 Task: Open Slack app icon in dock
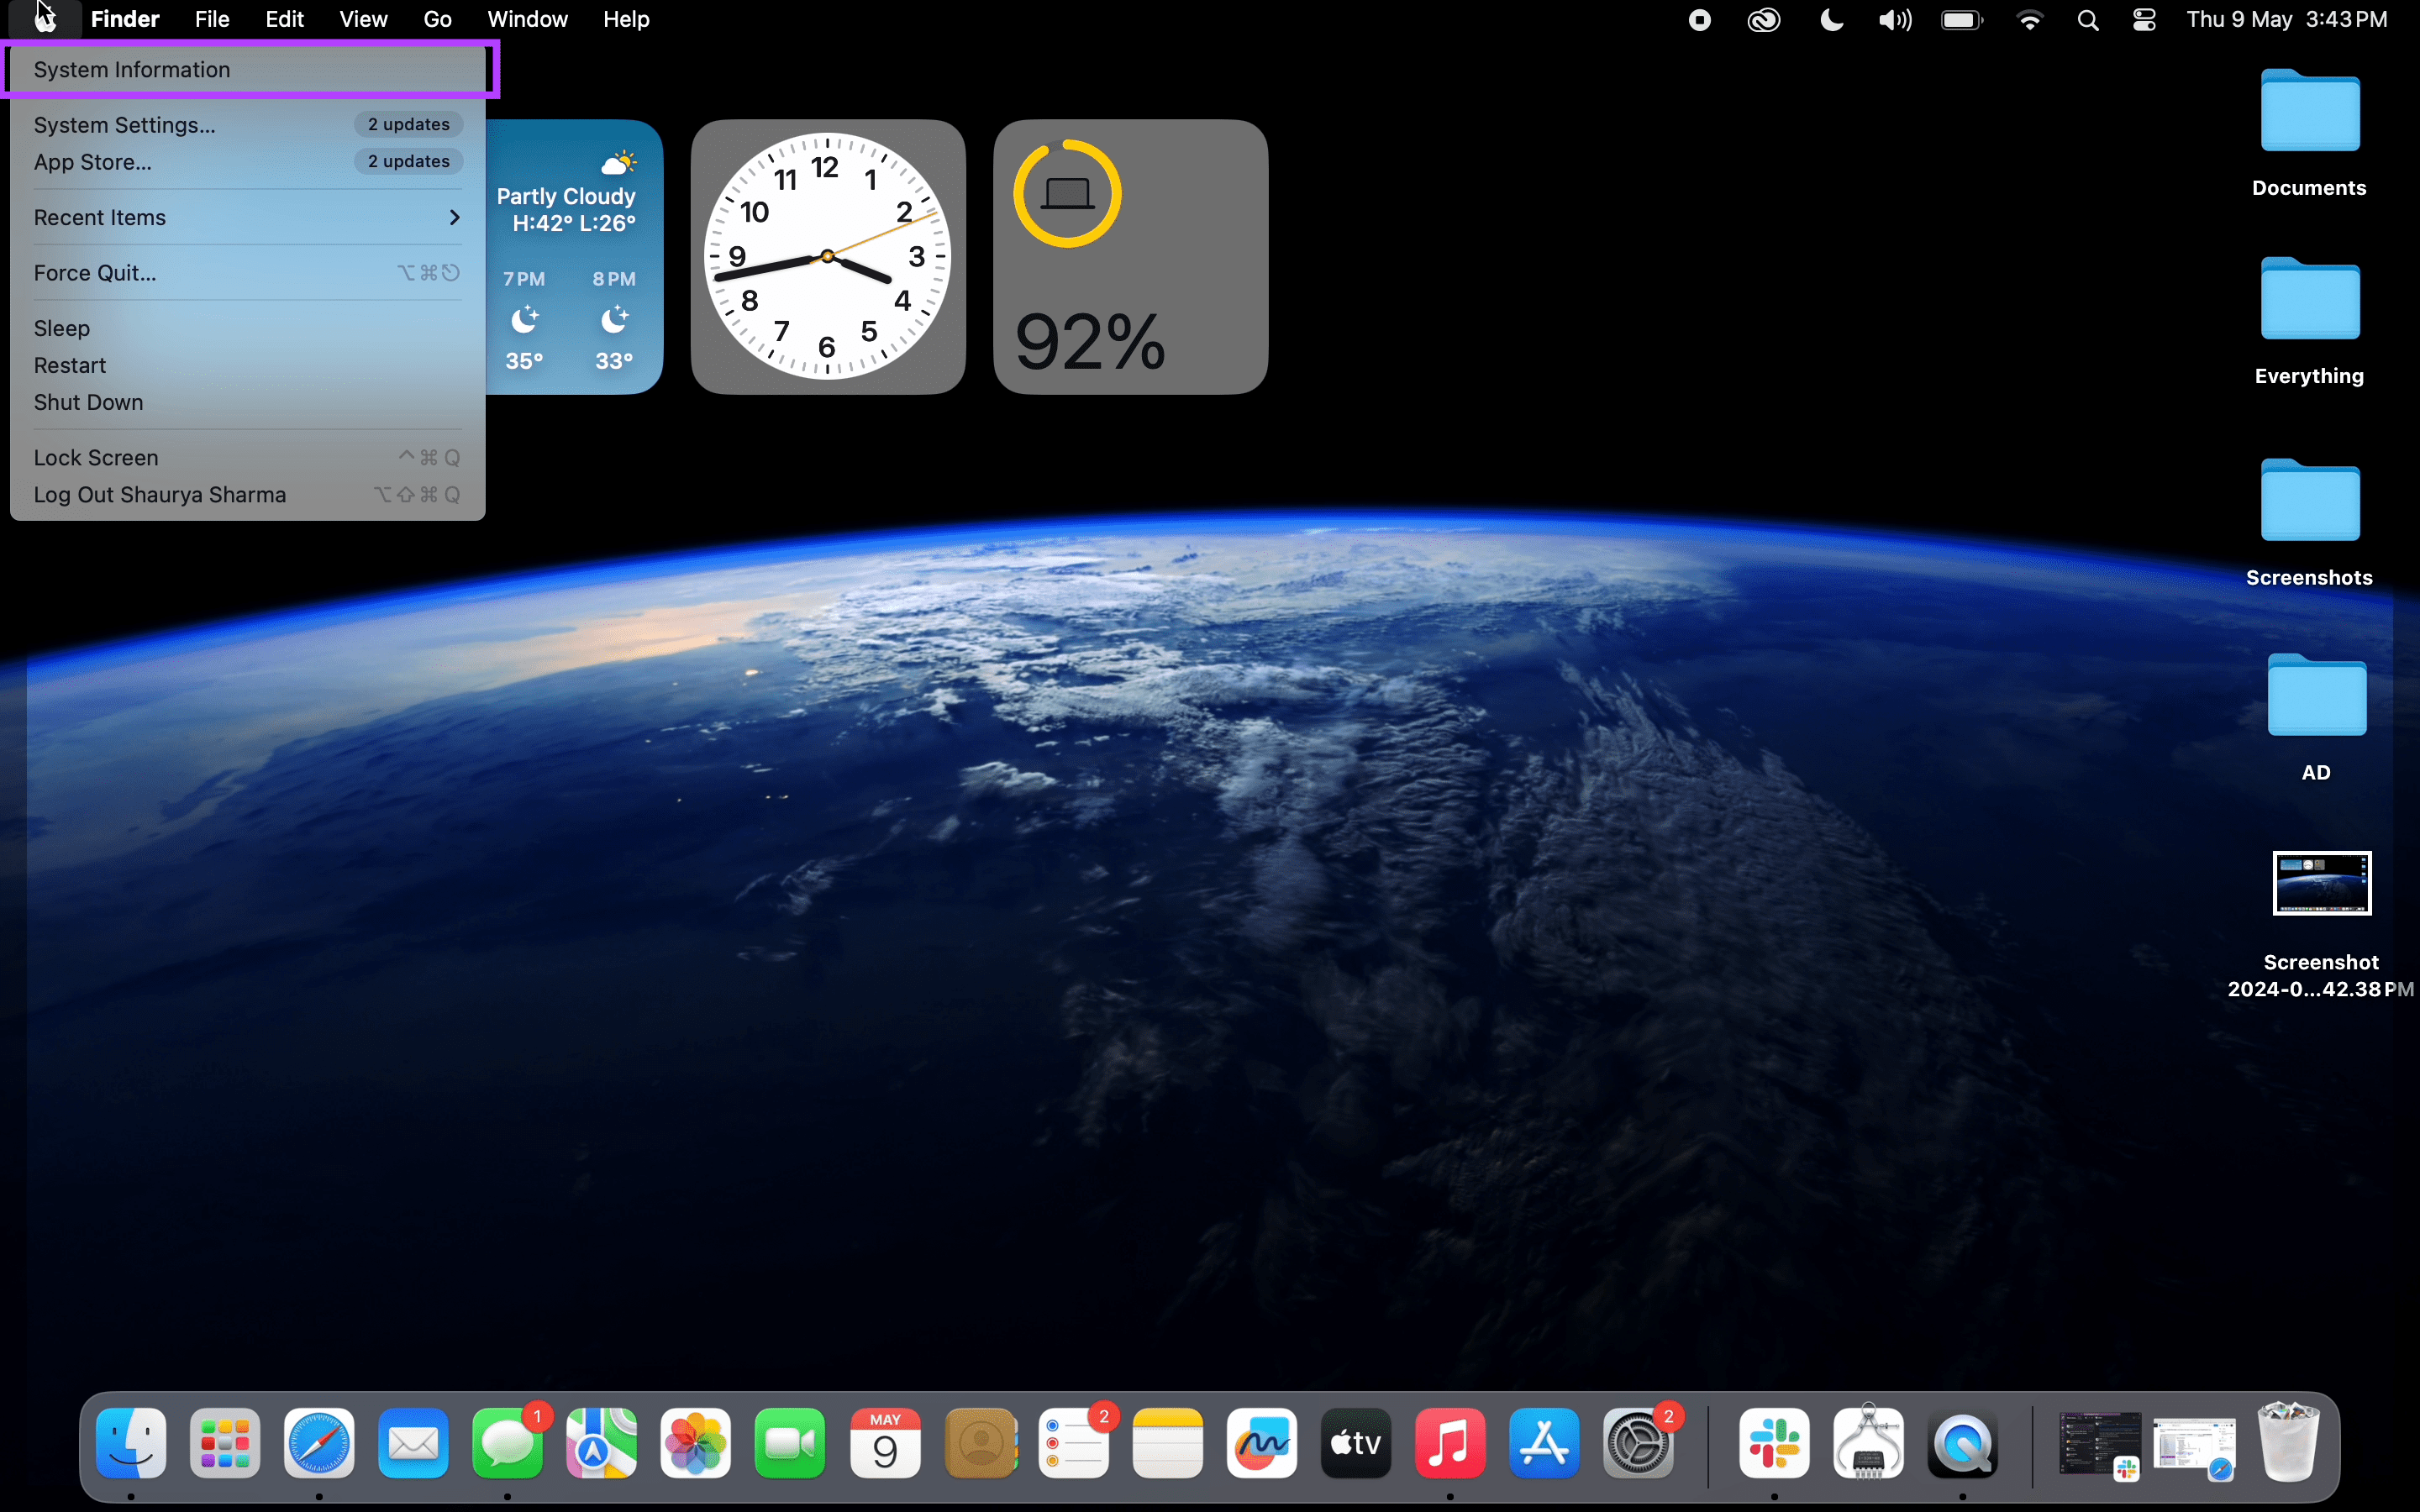[x=1774, y=1444]
